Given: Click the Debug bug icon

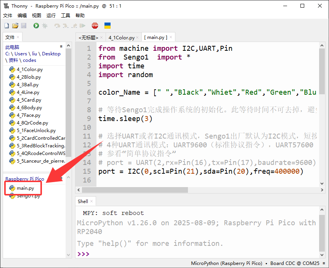Looking at the screenshot, I should (x=45, y=26).
